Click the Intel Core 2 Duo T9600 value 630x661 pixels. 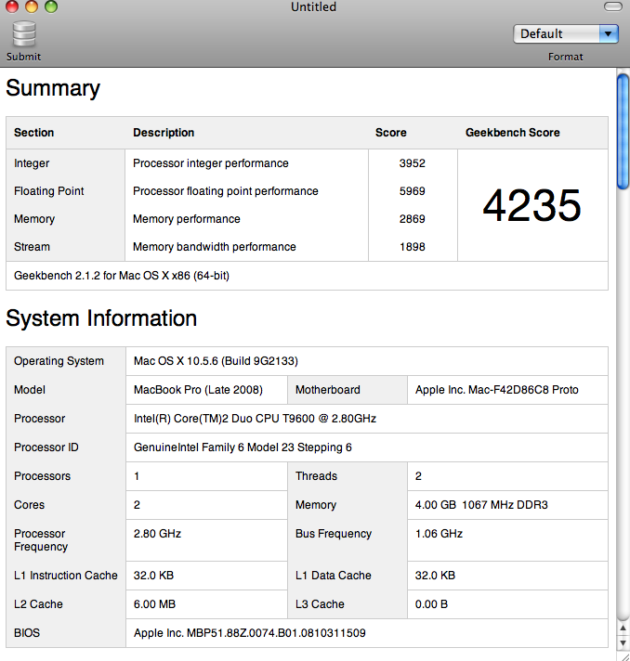tap(255, 419)
